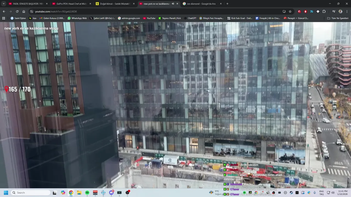Open File Explorer from the taskbar
Screen dimensions: 351x197
[79, 193]
